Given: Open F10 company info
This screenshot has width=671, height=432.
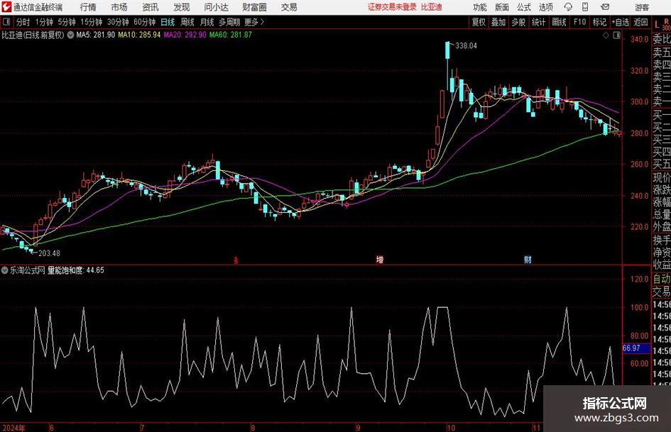Looking at the screenshot, I should coord(579,22).
